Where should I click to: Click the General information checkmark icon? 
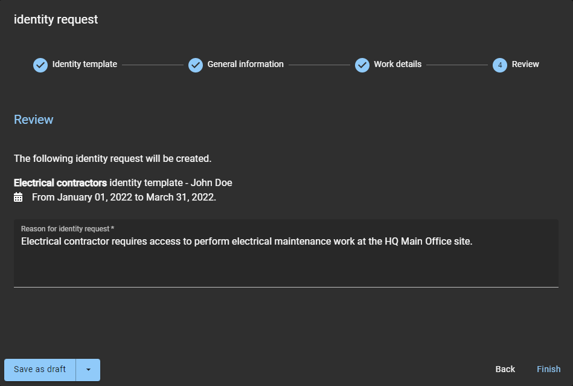tap(196, 65)
